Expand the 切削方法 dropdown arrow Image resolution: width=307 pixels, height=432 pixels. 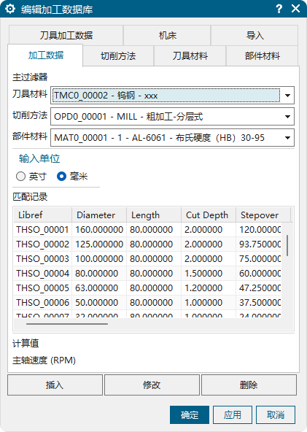click(287, 117)
